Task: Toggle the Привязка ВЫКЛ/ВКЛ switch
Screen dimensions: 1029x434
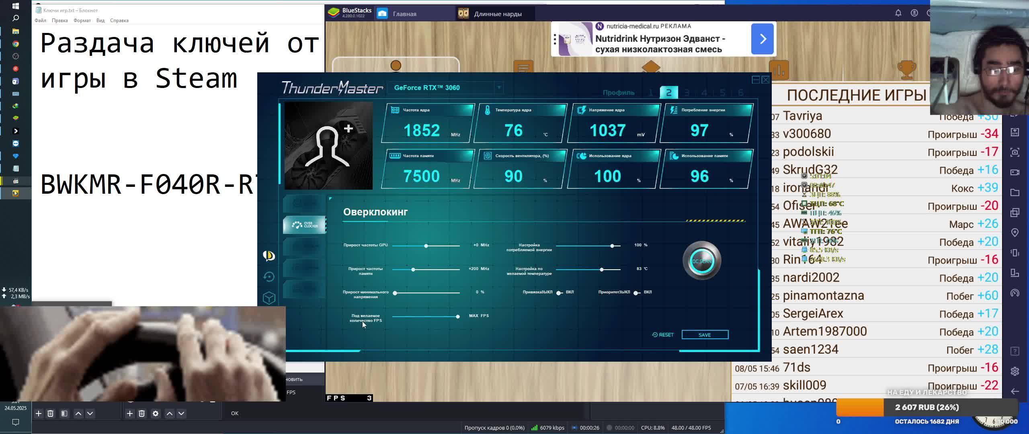Action: [x=559, y=293]
